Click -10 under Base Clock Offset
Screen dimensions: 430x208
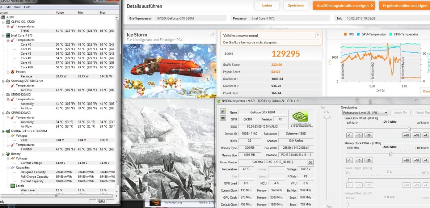pos(359,135)
